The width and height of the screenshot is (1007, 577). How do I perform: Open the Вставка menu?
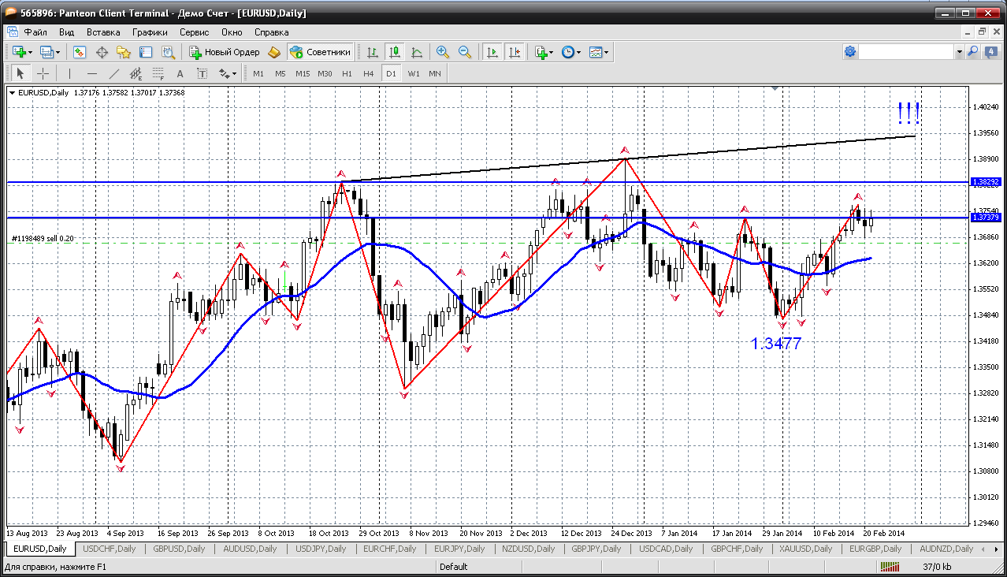click(x=103, y=32)
